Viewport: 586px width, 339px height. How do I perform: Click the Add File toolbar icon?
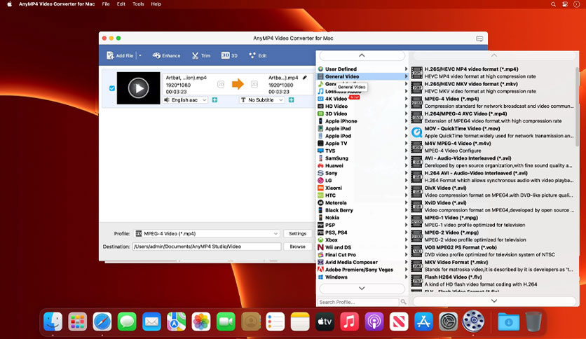tap(110, 55)
